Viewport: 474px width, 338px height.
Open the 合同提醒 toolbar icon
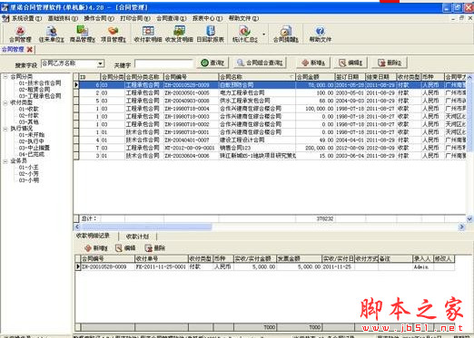pos(286,34)
